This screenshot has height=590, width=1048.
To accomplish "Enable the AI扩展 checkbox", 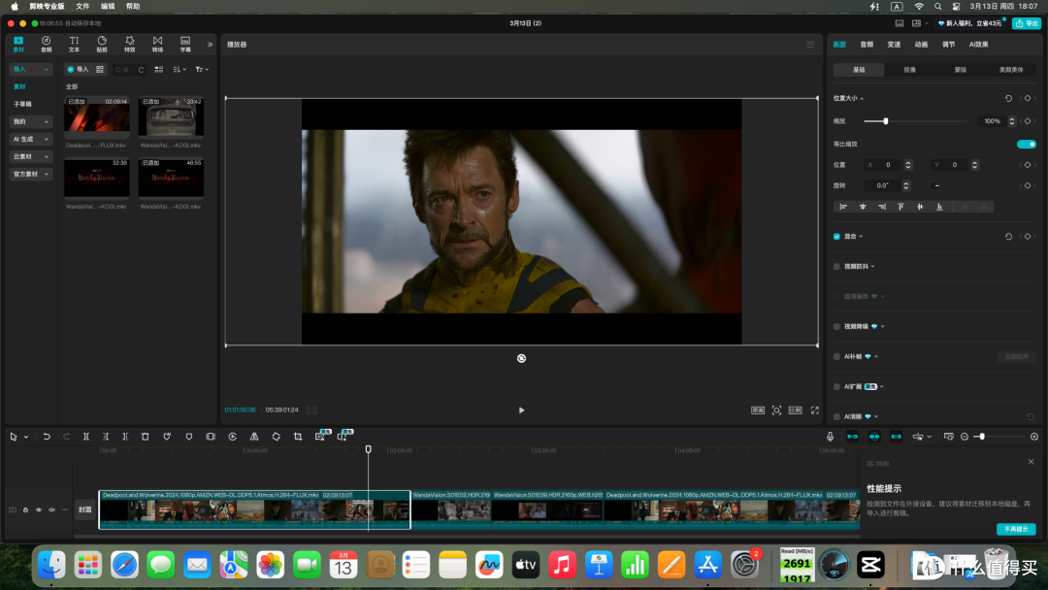I will 836,387.
